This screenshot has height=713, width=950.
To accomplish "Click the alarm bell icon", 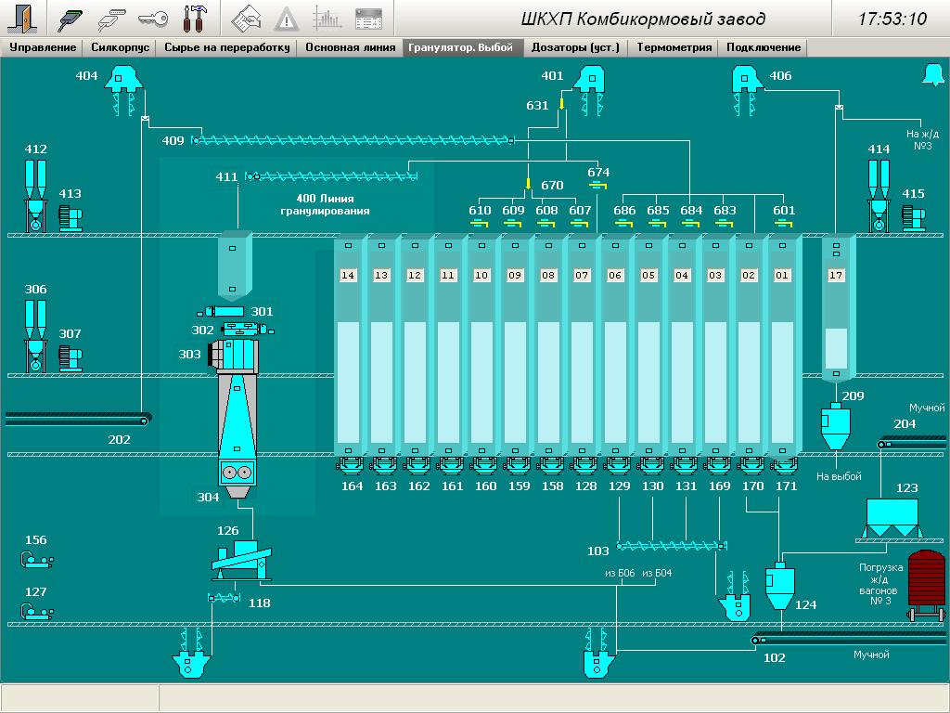I will 931,75.
